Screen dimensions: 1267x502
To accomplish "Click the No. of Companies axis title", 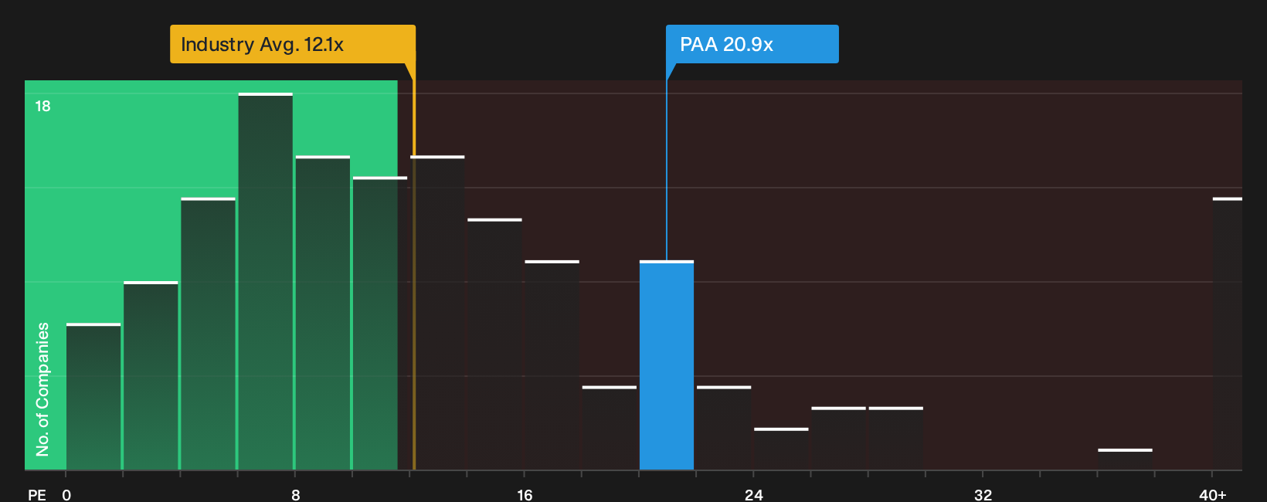I will click(42, 388).
